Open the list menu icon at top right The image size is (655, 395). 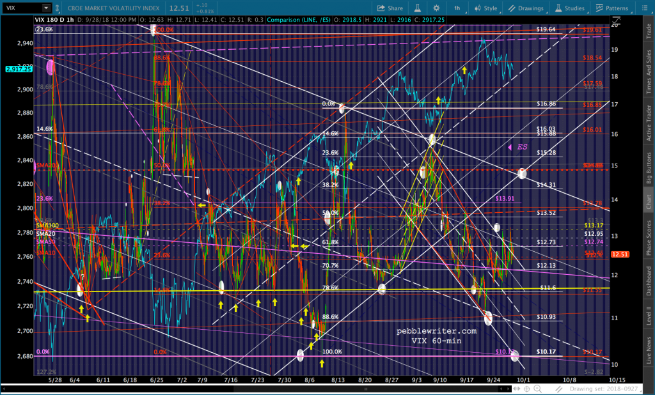point(645,8)
